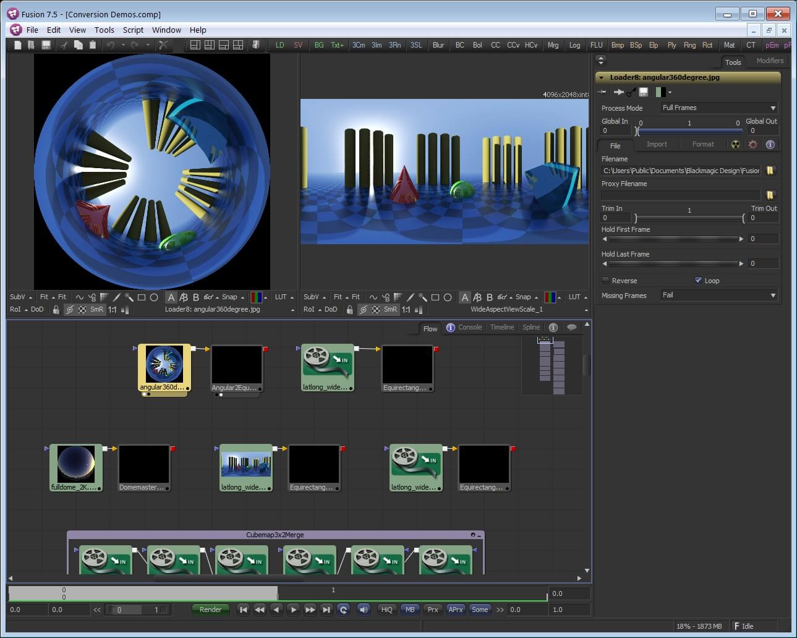Image resolution: width=797 pixels, height=638 pixels.
Task: Click the Save composition floppy icon
Action: [x=46, y=45]
